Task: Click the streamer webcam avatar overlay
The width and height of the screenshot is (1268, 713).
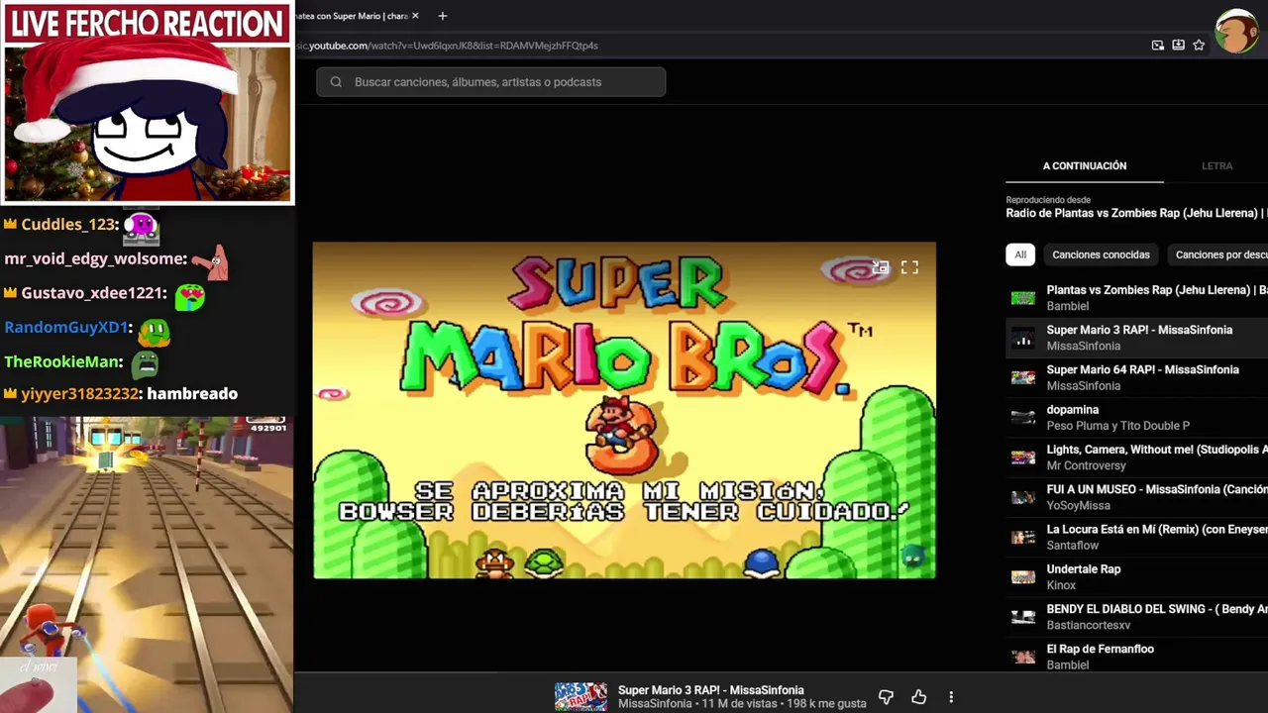Action: [148, 123]
